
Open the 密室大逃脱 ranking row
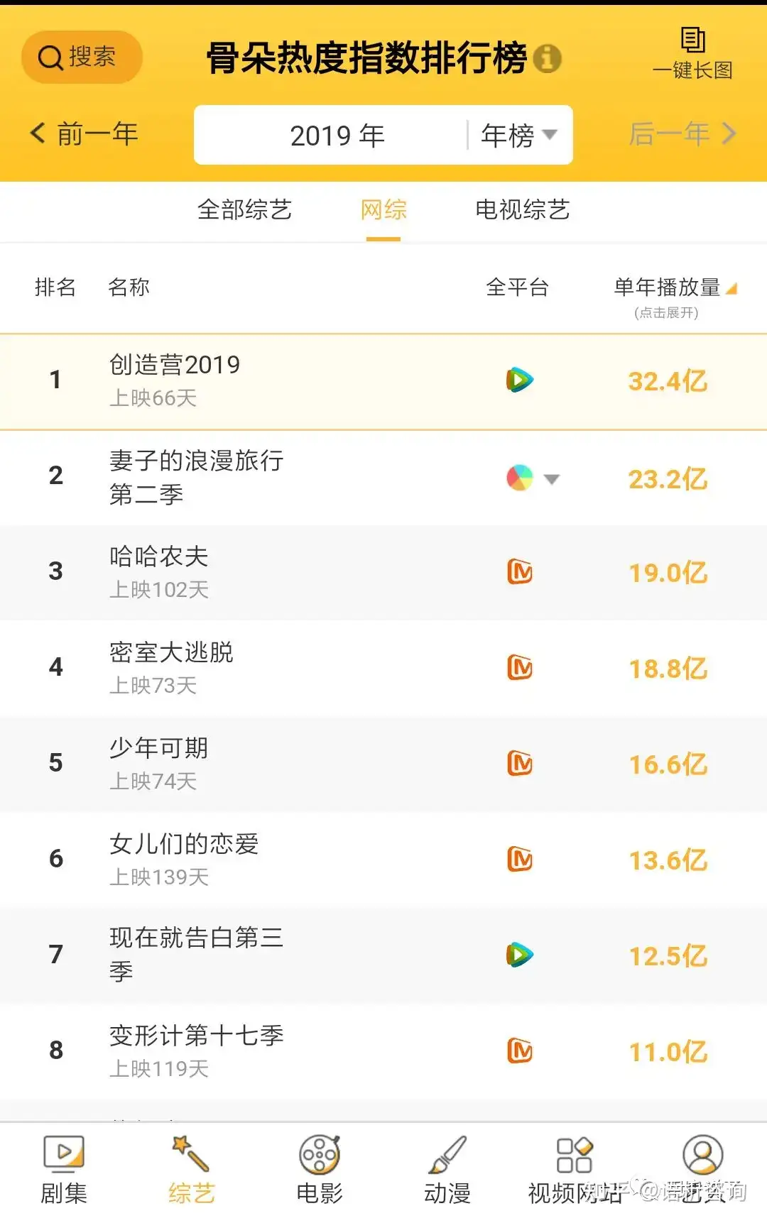[x=383, y=669]
